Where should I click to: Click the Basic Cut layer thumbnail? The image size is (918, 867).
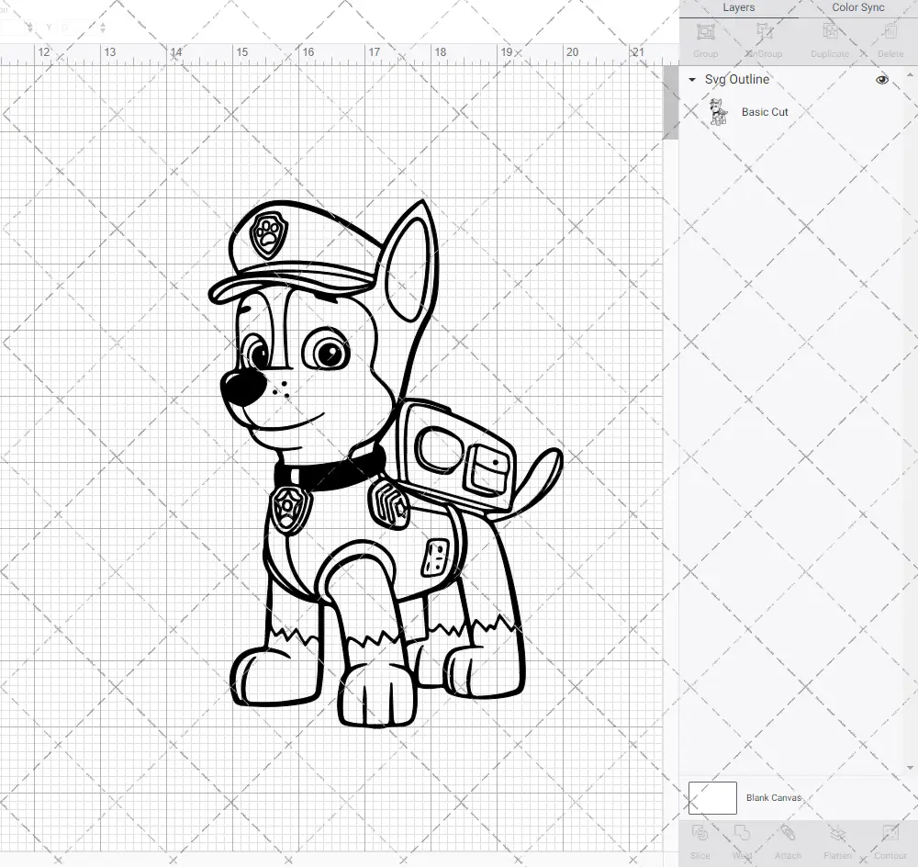coord(720,111)
